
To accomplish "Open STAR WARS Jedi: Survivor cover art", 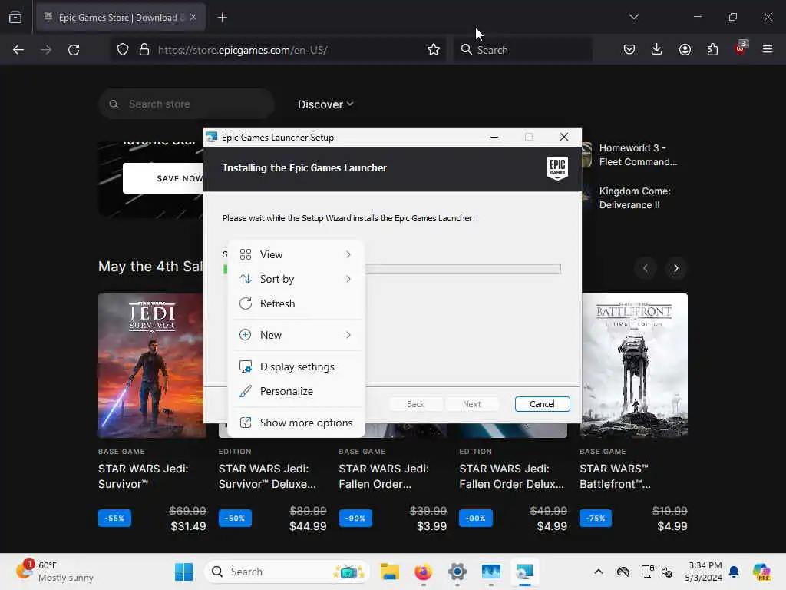I will [152, 366].
